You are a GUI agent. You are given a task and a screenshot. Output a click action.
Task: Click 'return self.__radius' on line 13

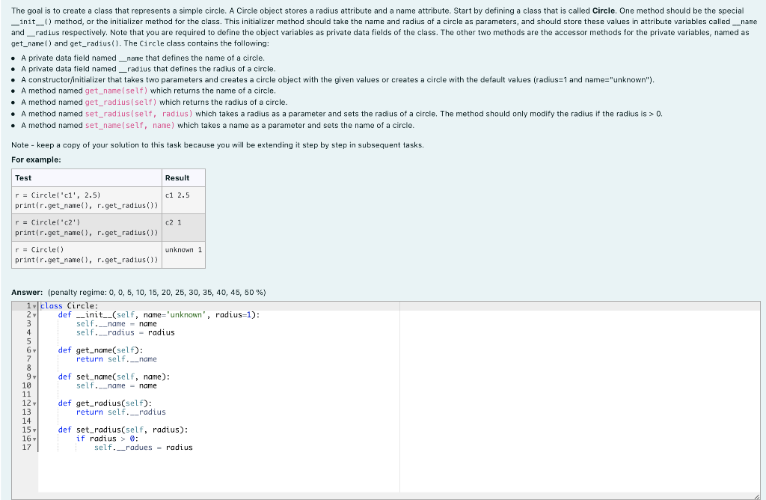click(120, 412)
